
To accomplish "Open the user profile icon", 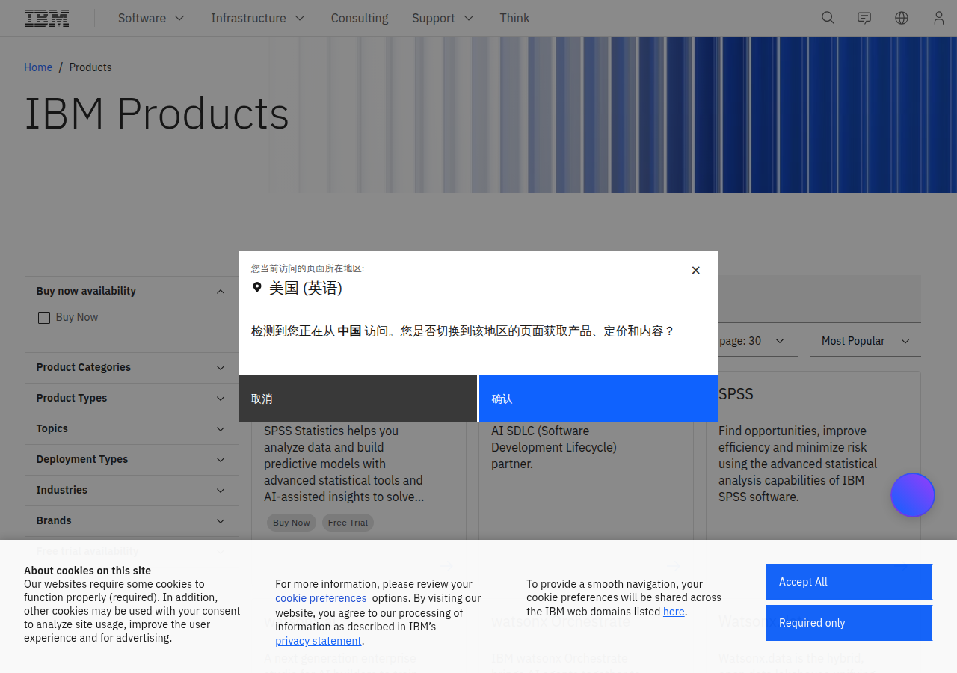I will point(939,18).
